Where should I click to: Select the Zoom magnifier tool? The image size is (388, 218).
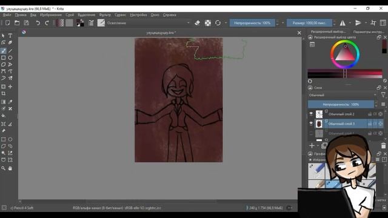click(4, 168)
